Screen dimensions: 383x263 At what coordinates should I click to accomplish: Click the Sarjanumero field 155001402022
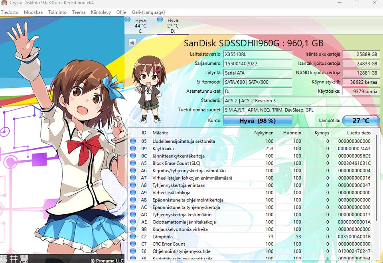coord(258,64)
